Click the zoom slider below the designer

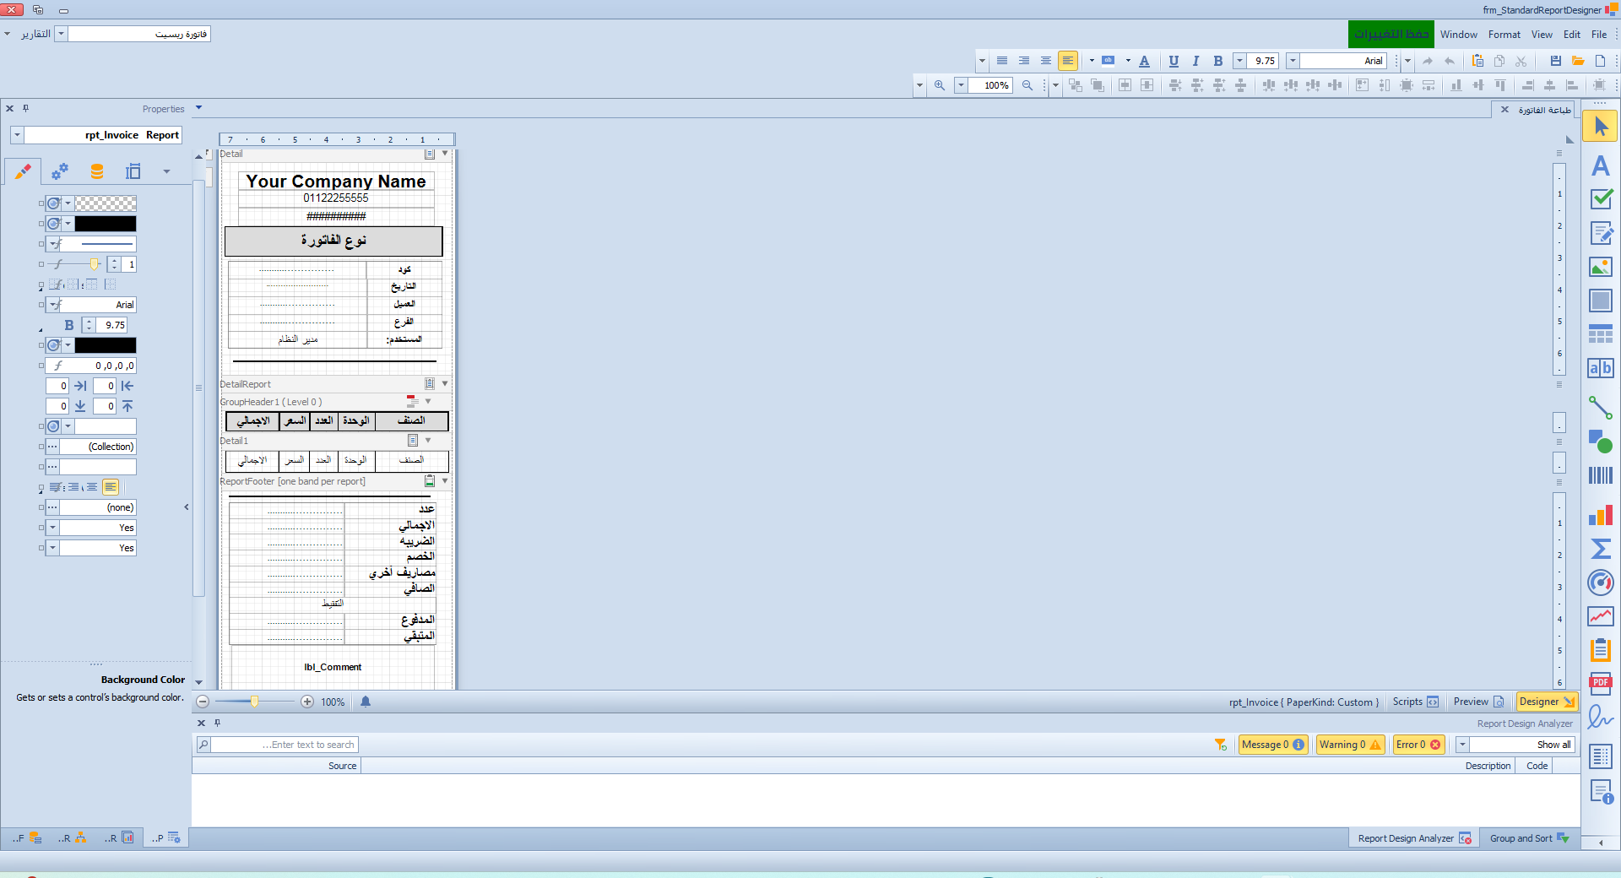click(x=254, y=702)
